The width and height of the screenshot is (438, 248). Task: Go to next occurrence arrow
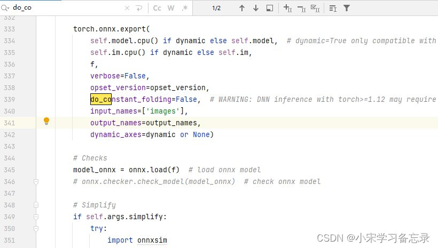(256, 8)
